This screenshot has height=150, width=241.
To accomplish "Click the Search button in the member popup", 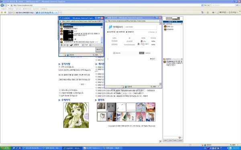I will pyautogui.click(x=141, y=53).
